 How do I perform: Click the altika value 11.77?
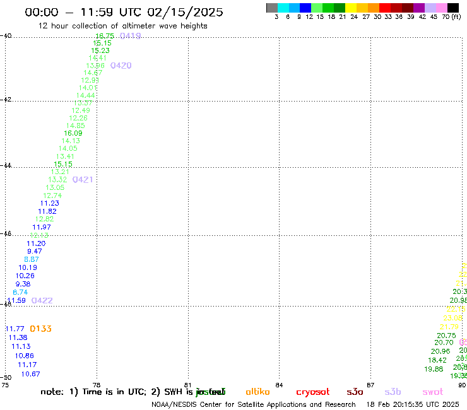15,329
